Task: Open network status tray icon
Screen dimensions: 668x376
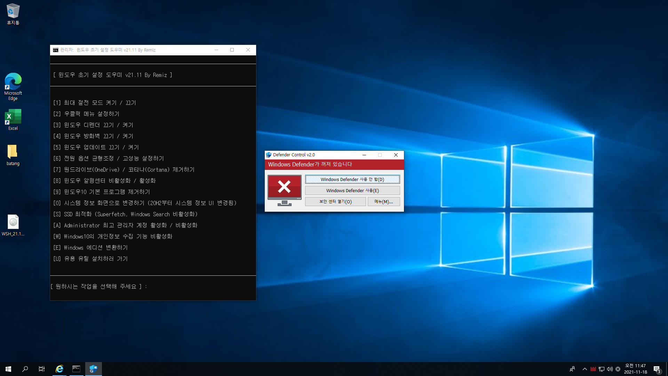Action: [602, 369]
